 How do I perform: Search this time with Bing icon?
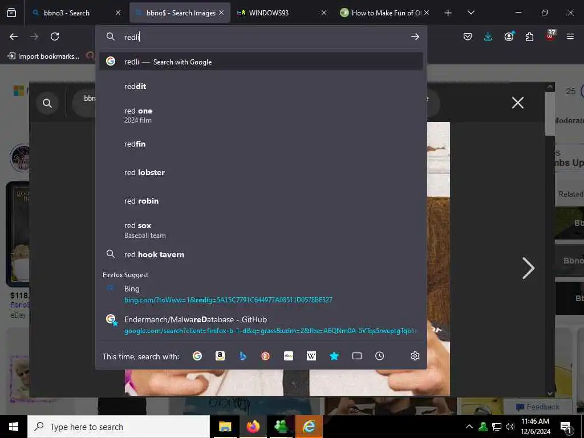(243, 356)
